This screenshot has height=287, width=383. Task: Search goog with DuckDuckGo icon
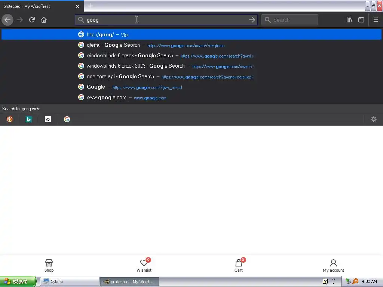[10, 119]
